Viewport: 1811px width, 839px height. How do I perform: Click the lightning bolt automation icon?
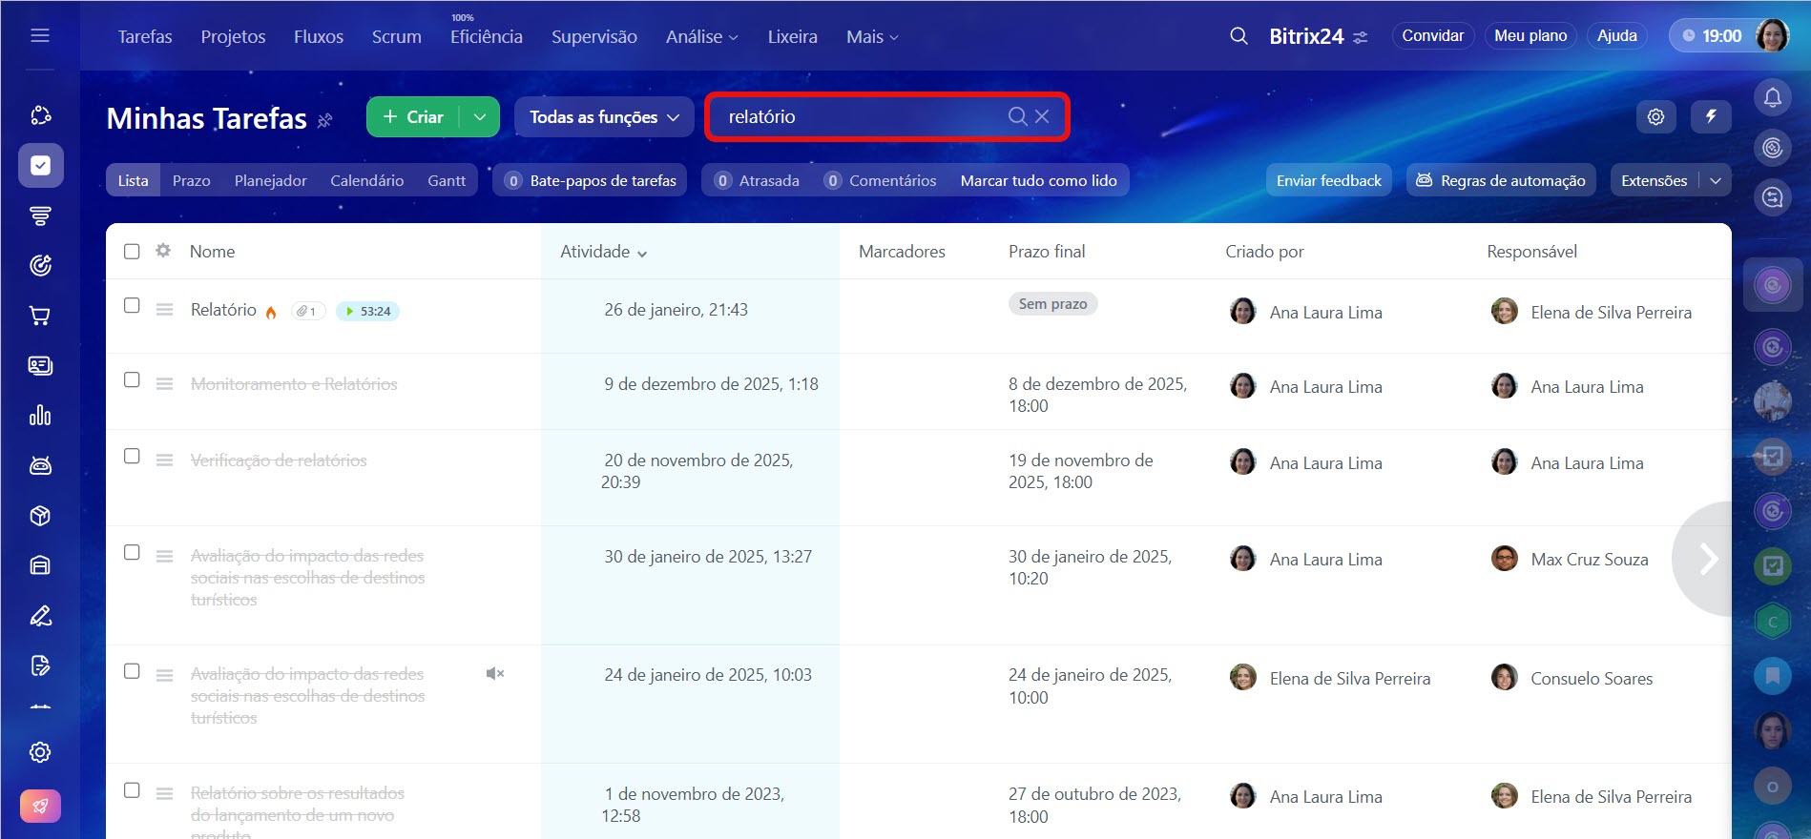[x=1711, y=116]
